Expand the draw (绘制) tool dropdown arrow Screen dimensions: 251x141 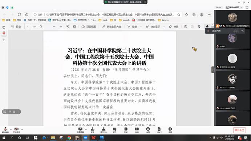(141, 27)
